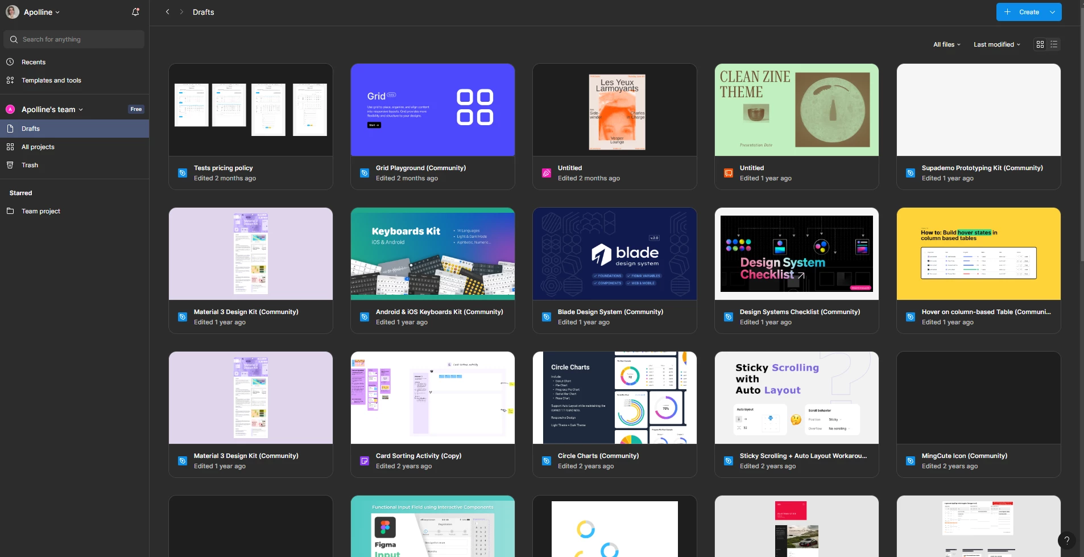Image resolution: width=1084 pixels, height=557 pixels.
Task: Open the blade design system thumbnail
Action: coord(615,254)
